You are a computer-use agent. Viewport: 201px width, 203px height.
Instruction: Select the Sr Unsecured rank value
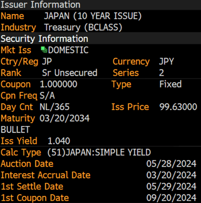[x=70, y=73]
